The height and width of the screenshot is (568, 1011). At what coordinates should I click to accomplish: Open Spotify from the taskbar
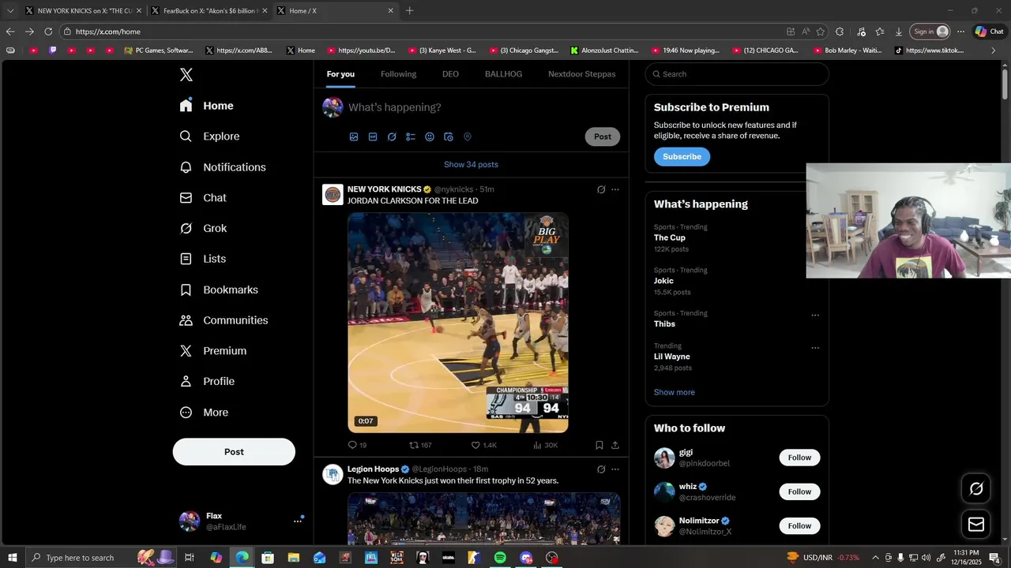click(500, 558)
